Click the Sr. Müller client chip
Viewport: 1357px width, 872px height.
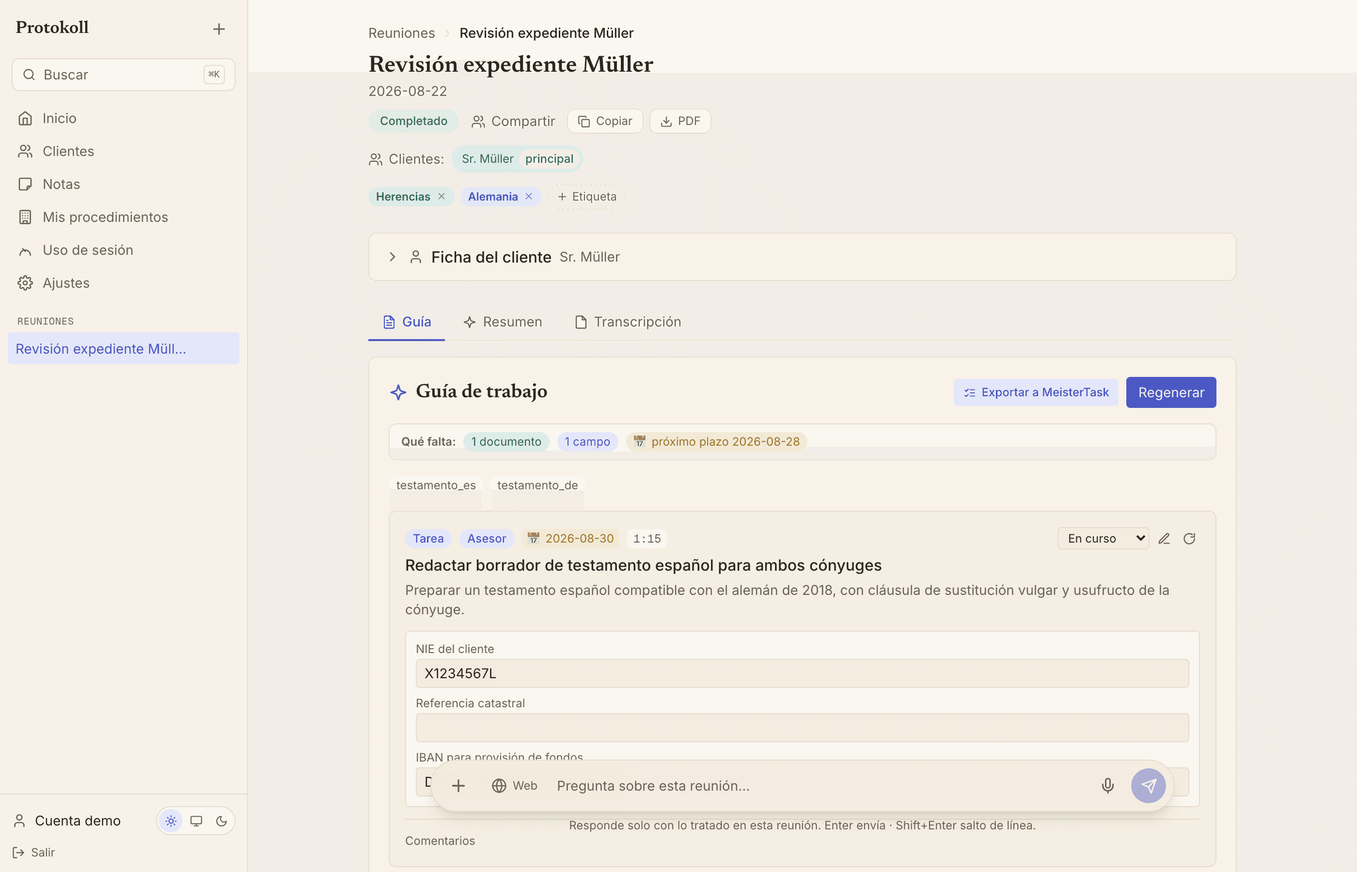click(518, 159)
